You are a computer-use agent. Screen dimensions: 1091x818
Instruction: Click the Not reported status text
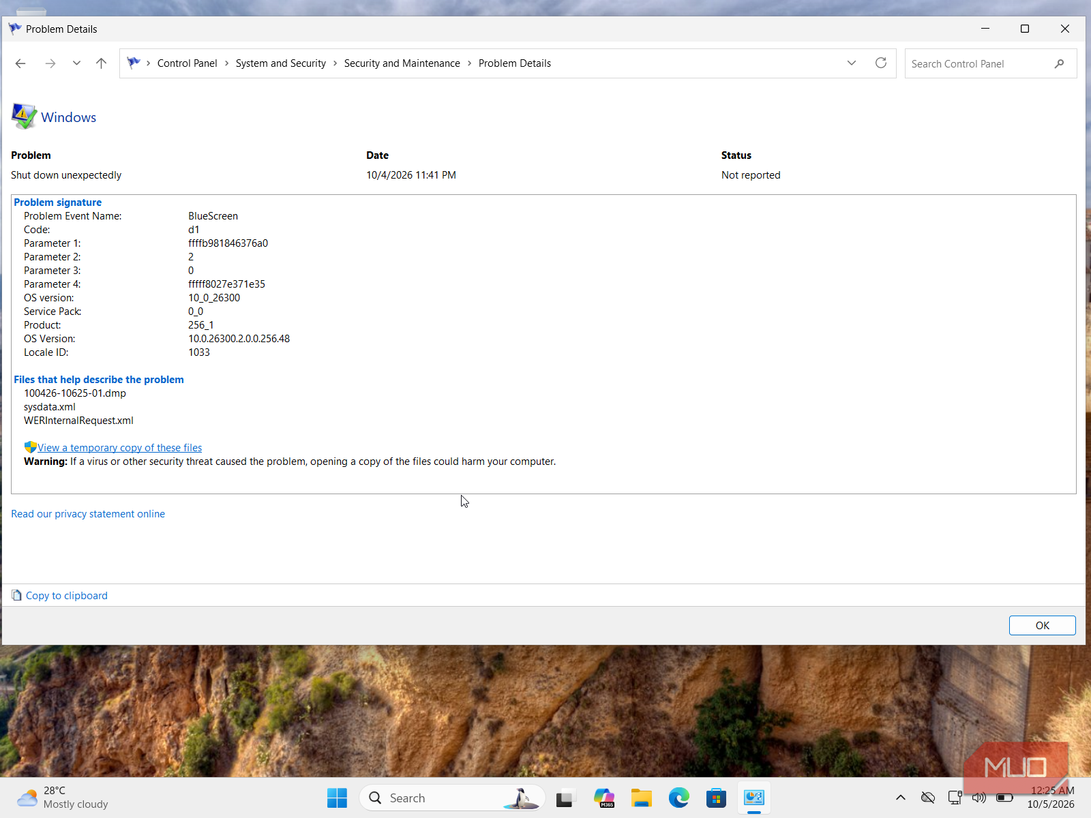pos(751,175)
